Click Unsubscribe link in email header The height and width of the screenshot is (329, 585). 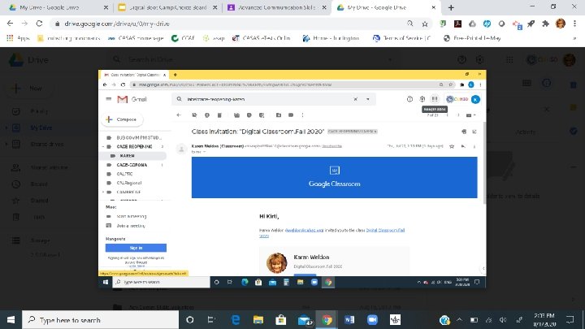[331, 146]
